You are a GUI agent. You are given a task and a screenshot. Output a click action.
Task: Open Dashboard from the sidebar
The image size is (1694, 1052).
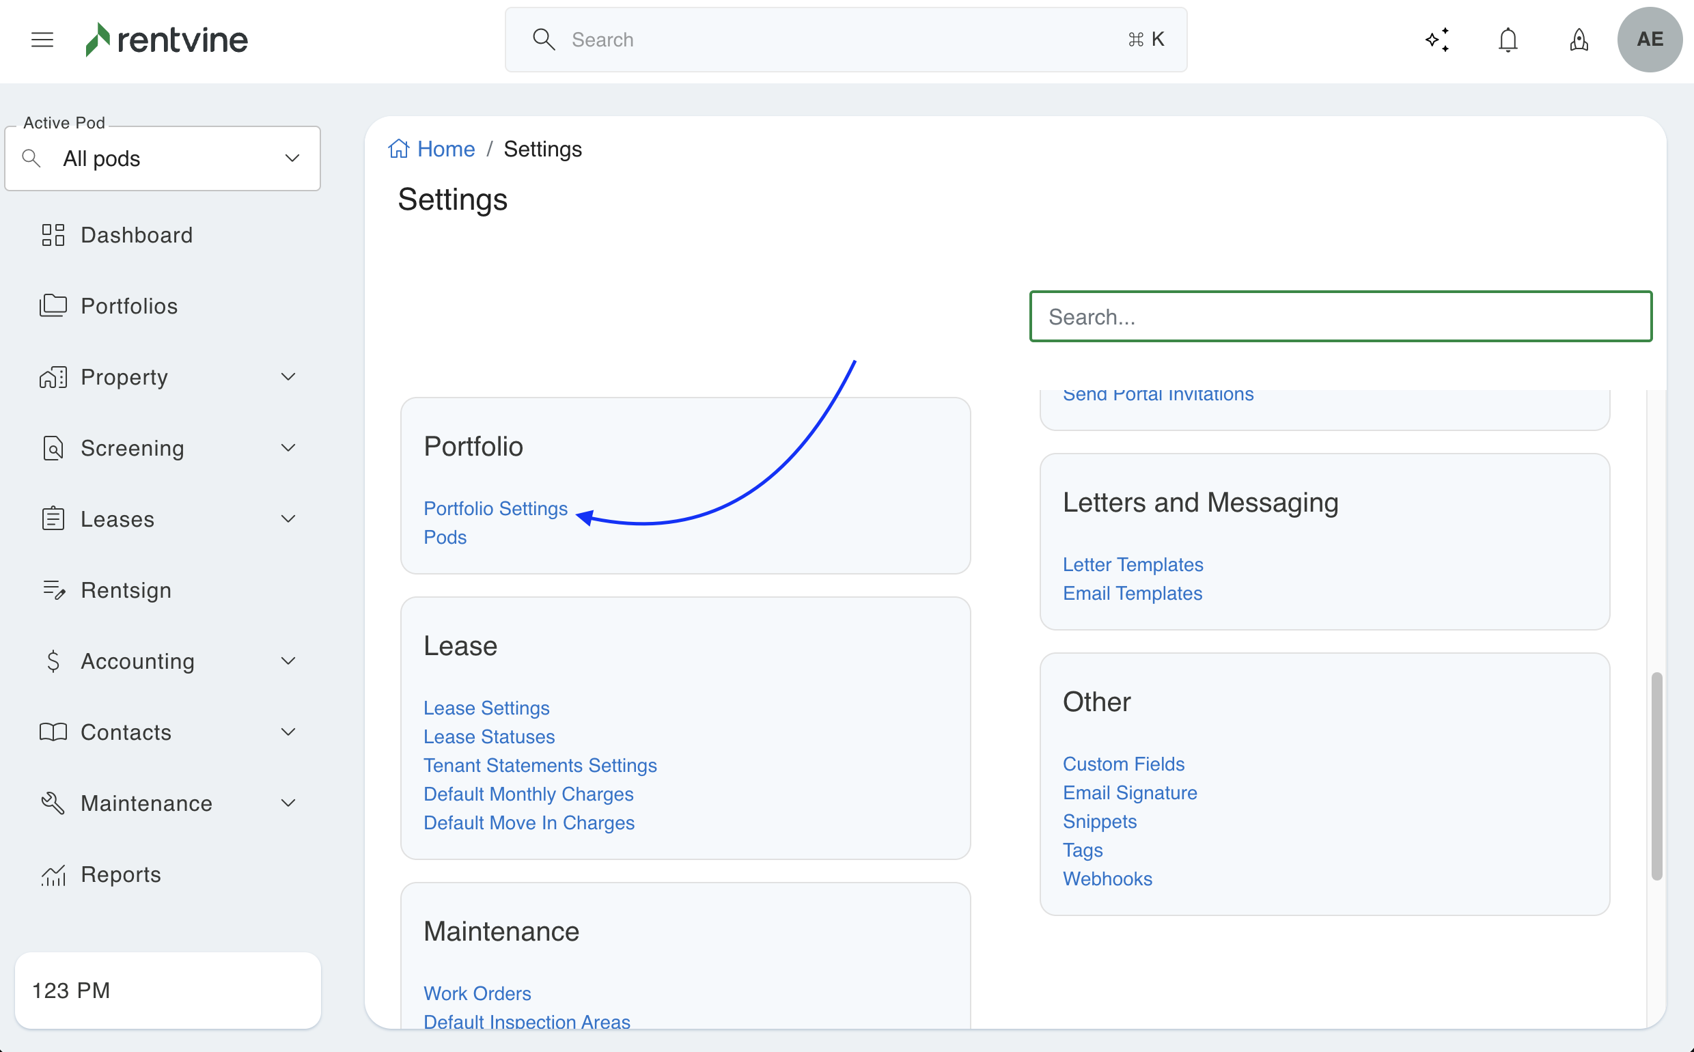pyautogui.click(x=137, y=235)
